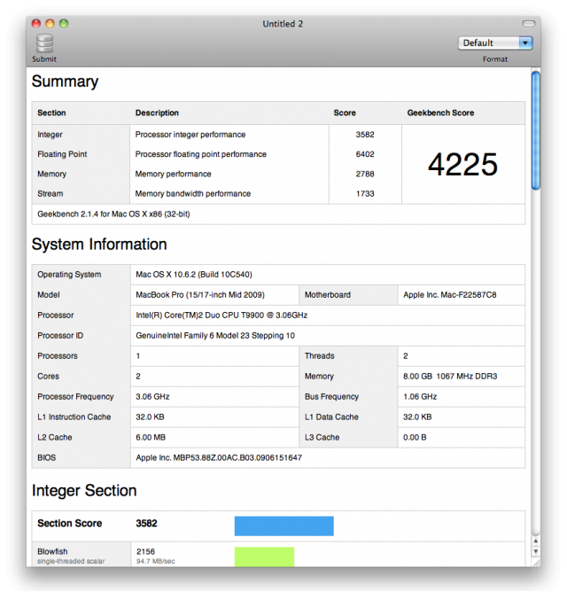The width and height of the screenshot is (567, 592).
Task: Click the Memory score 2788
Action: point(365,174)
